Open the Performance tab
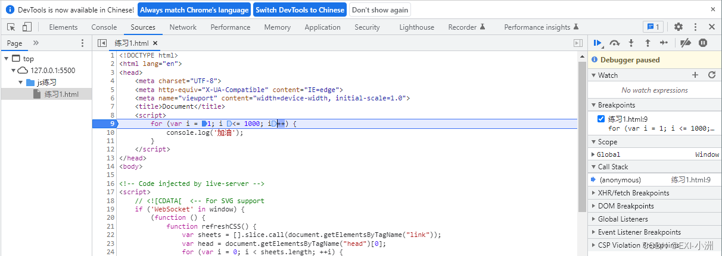The width and height of the screenshot is (722, 256). (231, 27)
